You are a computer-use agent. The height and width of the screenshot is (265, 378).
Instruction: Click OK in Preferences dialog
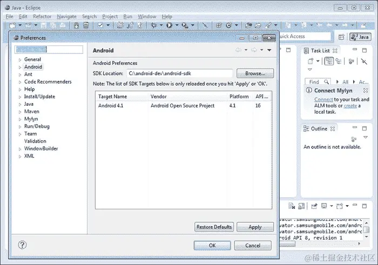point(212,245)
